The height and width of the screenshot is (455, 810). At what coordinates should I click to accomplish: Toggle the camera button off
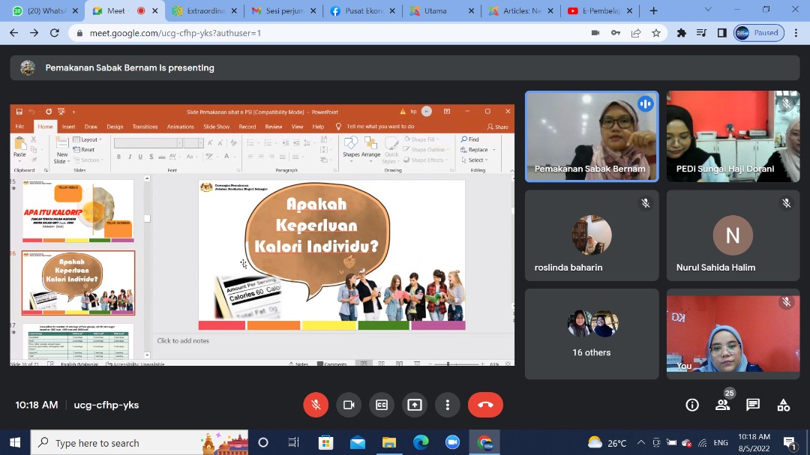click(349, 405)
